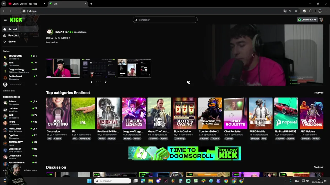Open the tab search dropdown arrow
Viewport: 330px width, 185px height.
tap(4, 4)
